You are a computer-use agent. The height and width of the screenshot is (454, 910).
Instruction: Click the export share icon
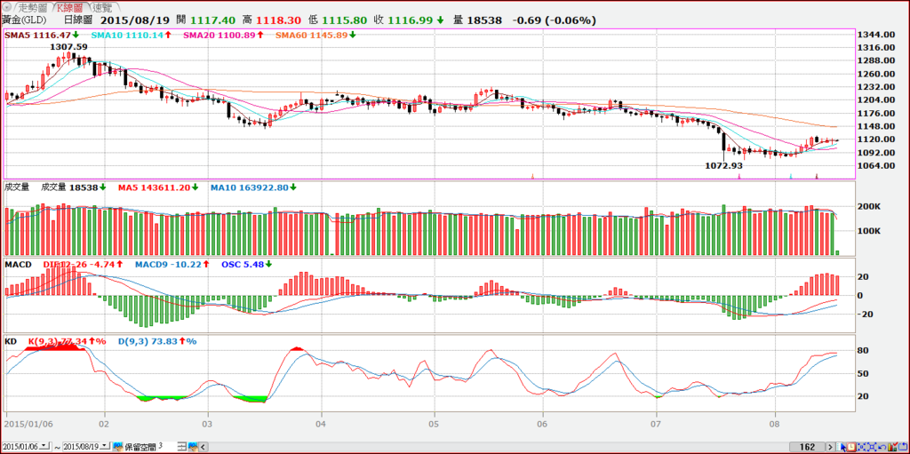click(x=903, y=447)
